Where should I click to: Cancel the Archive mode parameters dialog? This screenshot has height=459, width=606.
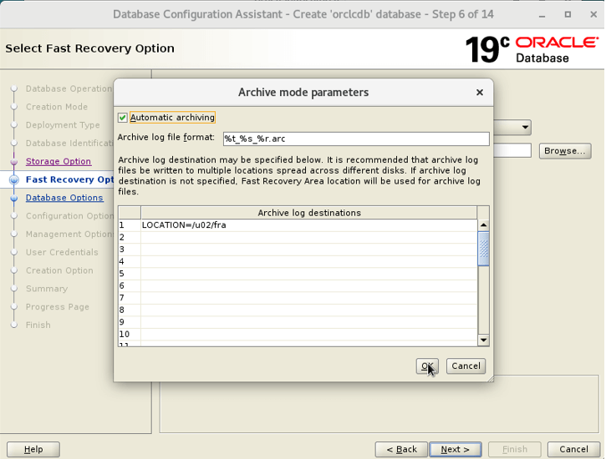(x=466, y=366)
